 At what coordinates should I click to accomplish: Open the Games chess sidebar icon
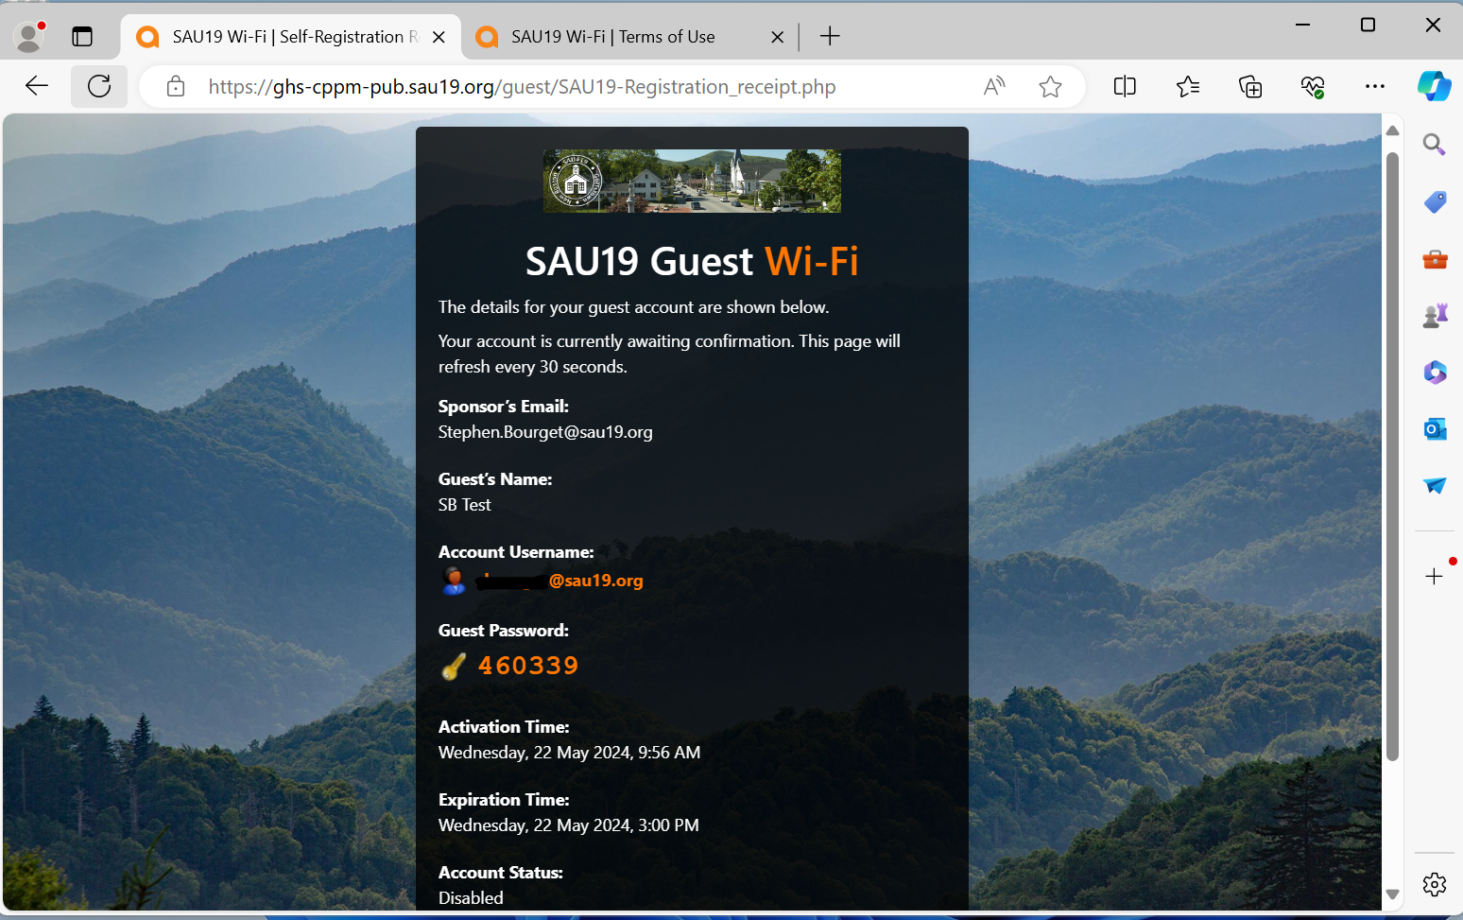[x=1435, y=315]
